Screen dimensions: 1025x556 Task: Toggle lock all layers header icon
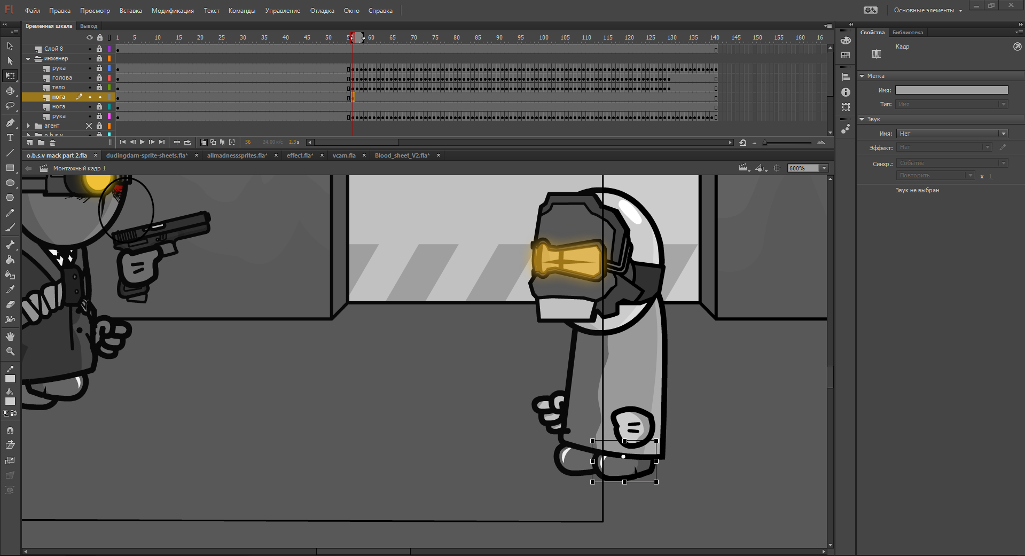click(x=99, y=37)
